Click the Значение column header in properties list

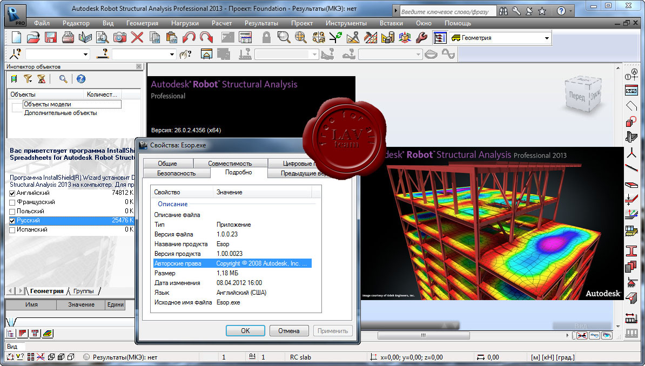[263, 192]
